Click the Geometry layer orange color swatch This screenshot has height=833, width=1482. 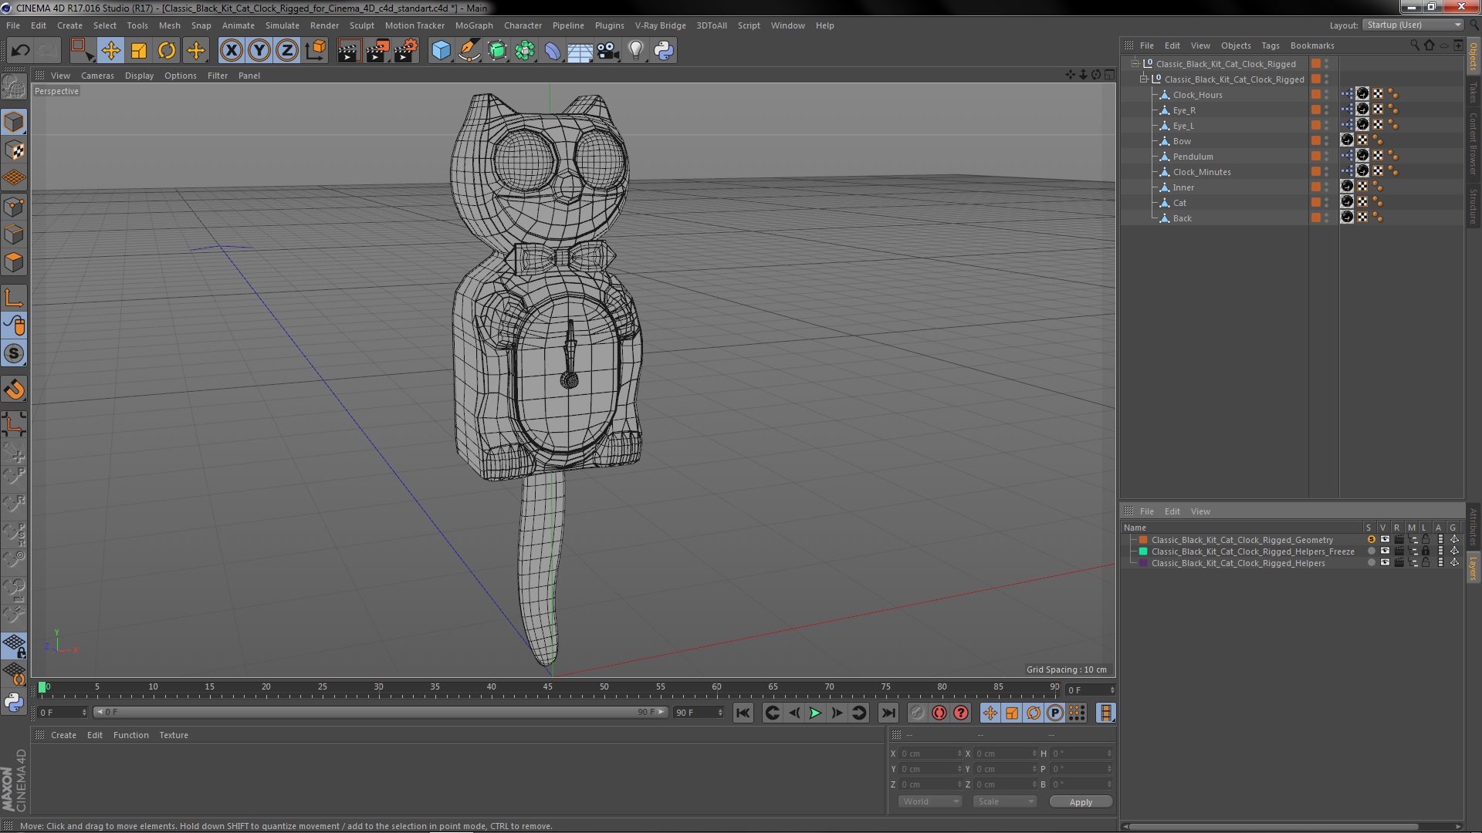(1143, 540)
